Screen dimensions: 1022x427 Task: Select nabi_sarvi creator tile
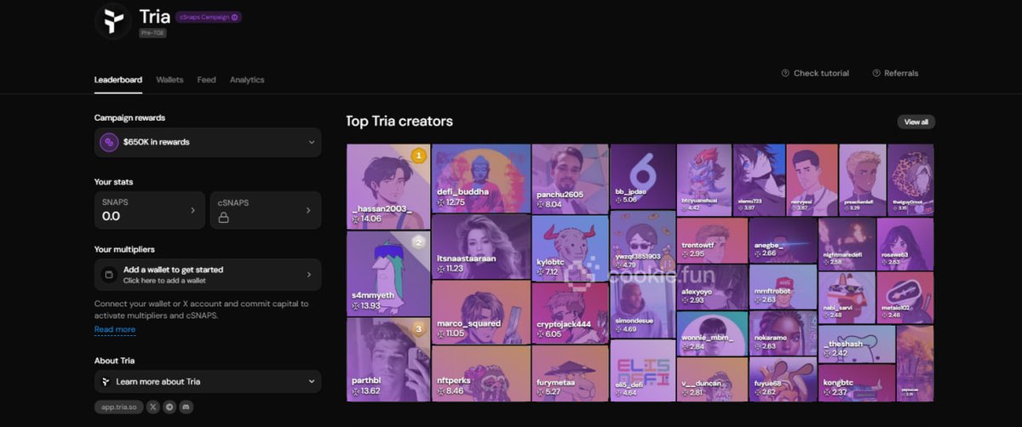[847, 297]
